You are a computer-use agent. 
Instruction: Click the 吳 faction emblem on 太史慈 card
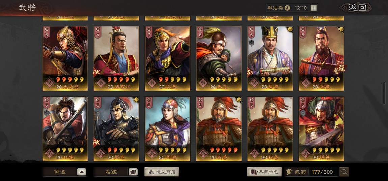point(49,83)
